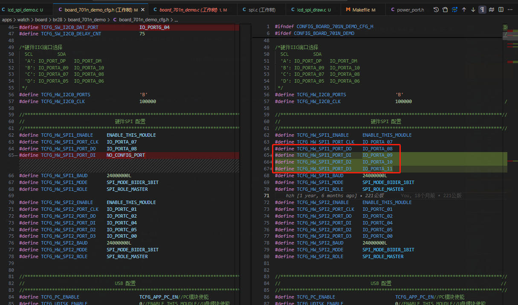The image size is (518, 305).
Task: Click the added TCFG_HW_SPI1_PORT_D3 macro
Action: coord(324,169)
